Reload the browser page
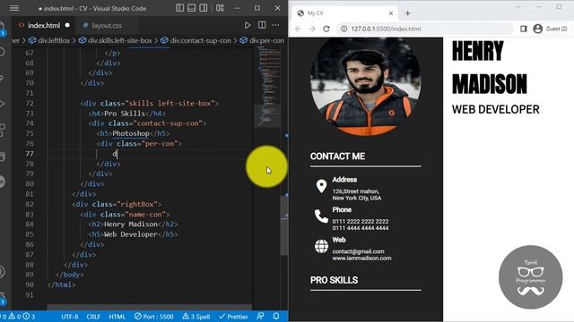Viewport: 574px width, 322px height. pyautogui.click(x=326, y=29)
